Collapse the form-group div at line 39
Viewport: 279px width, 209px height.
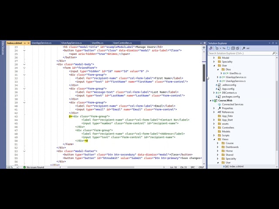click(24, 103)
